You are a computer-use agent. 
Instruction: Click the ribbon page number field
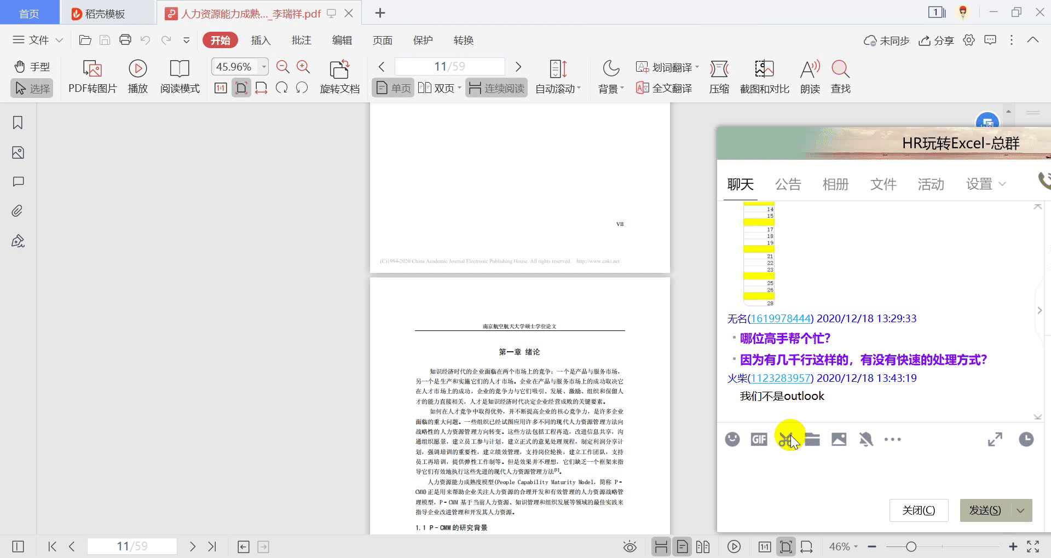449,67
